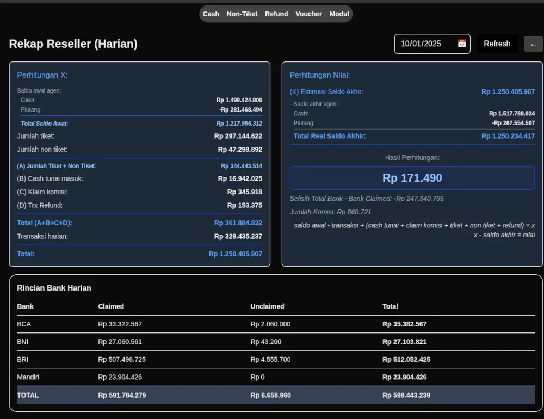Select the Total Real Saldo Akhir value
544x419 pixels.
[x=508, y=136]
